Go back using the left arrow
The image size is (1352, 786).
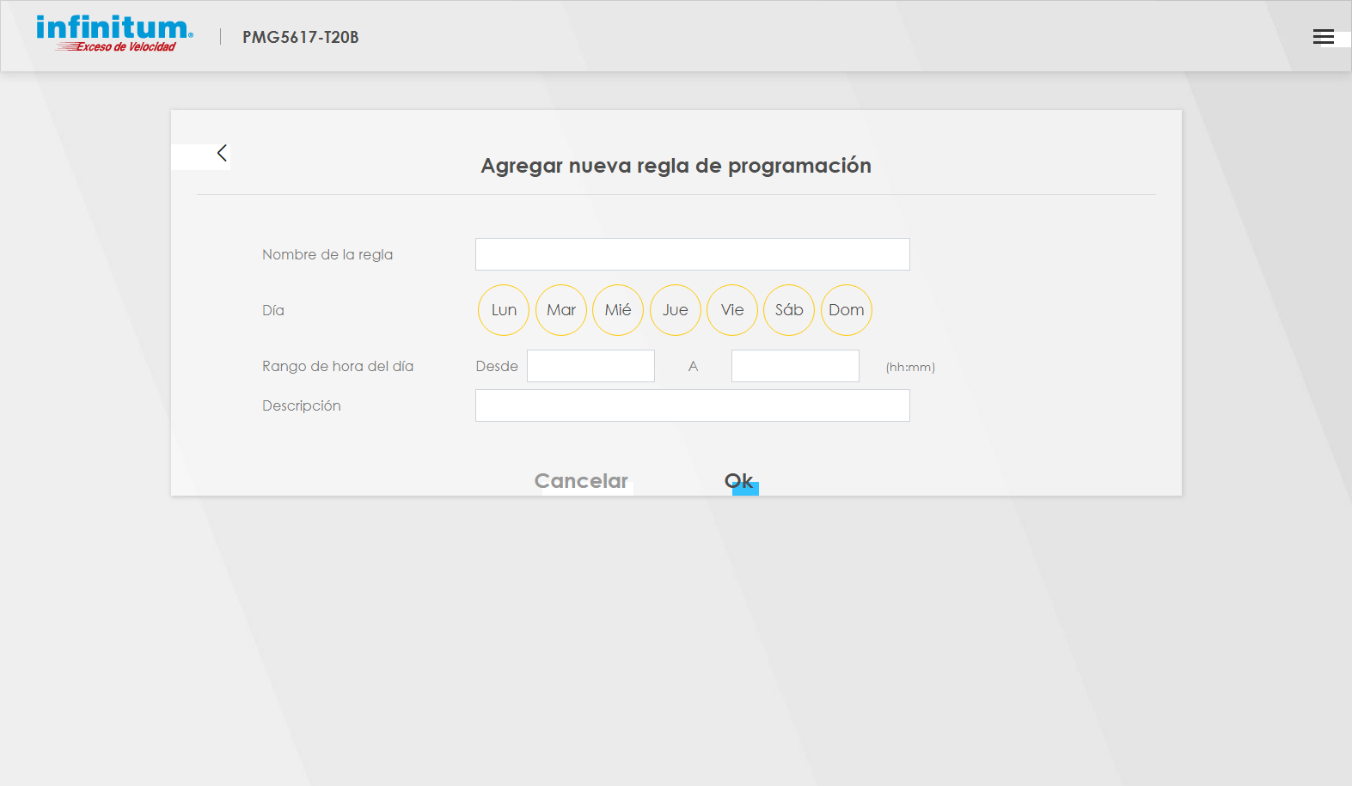point(222,153)
